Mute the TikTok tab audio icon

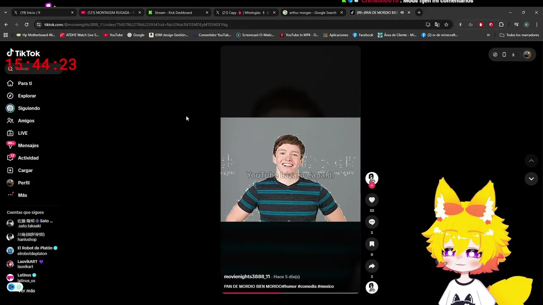[x=402, y=13]
